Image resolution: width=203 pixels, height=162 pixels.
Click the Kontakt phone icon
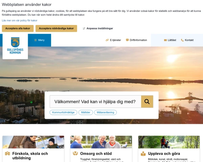pos(182,40)
